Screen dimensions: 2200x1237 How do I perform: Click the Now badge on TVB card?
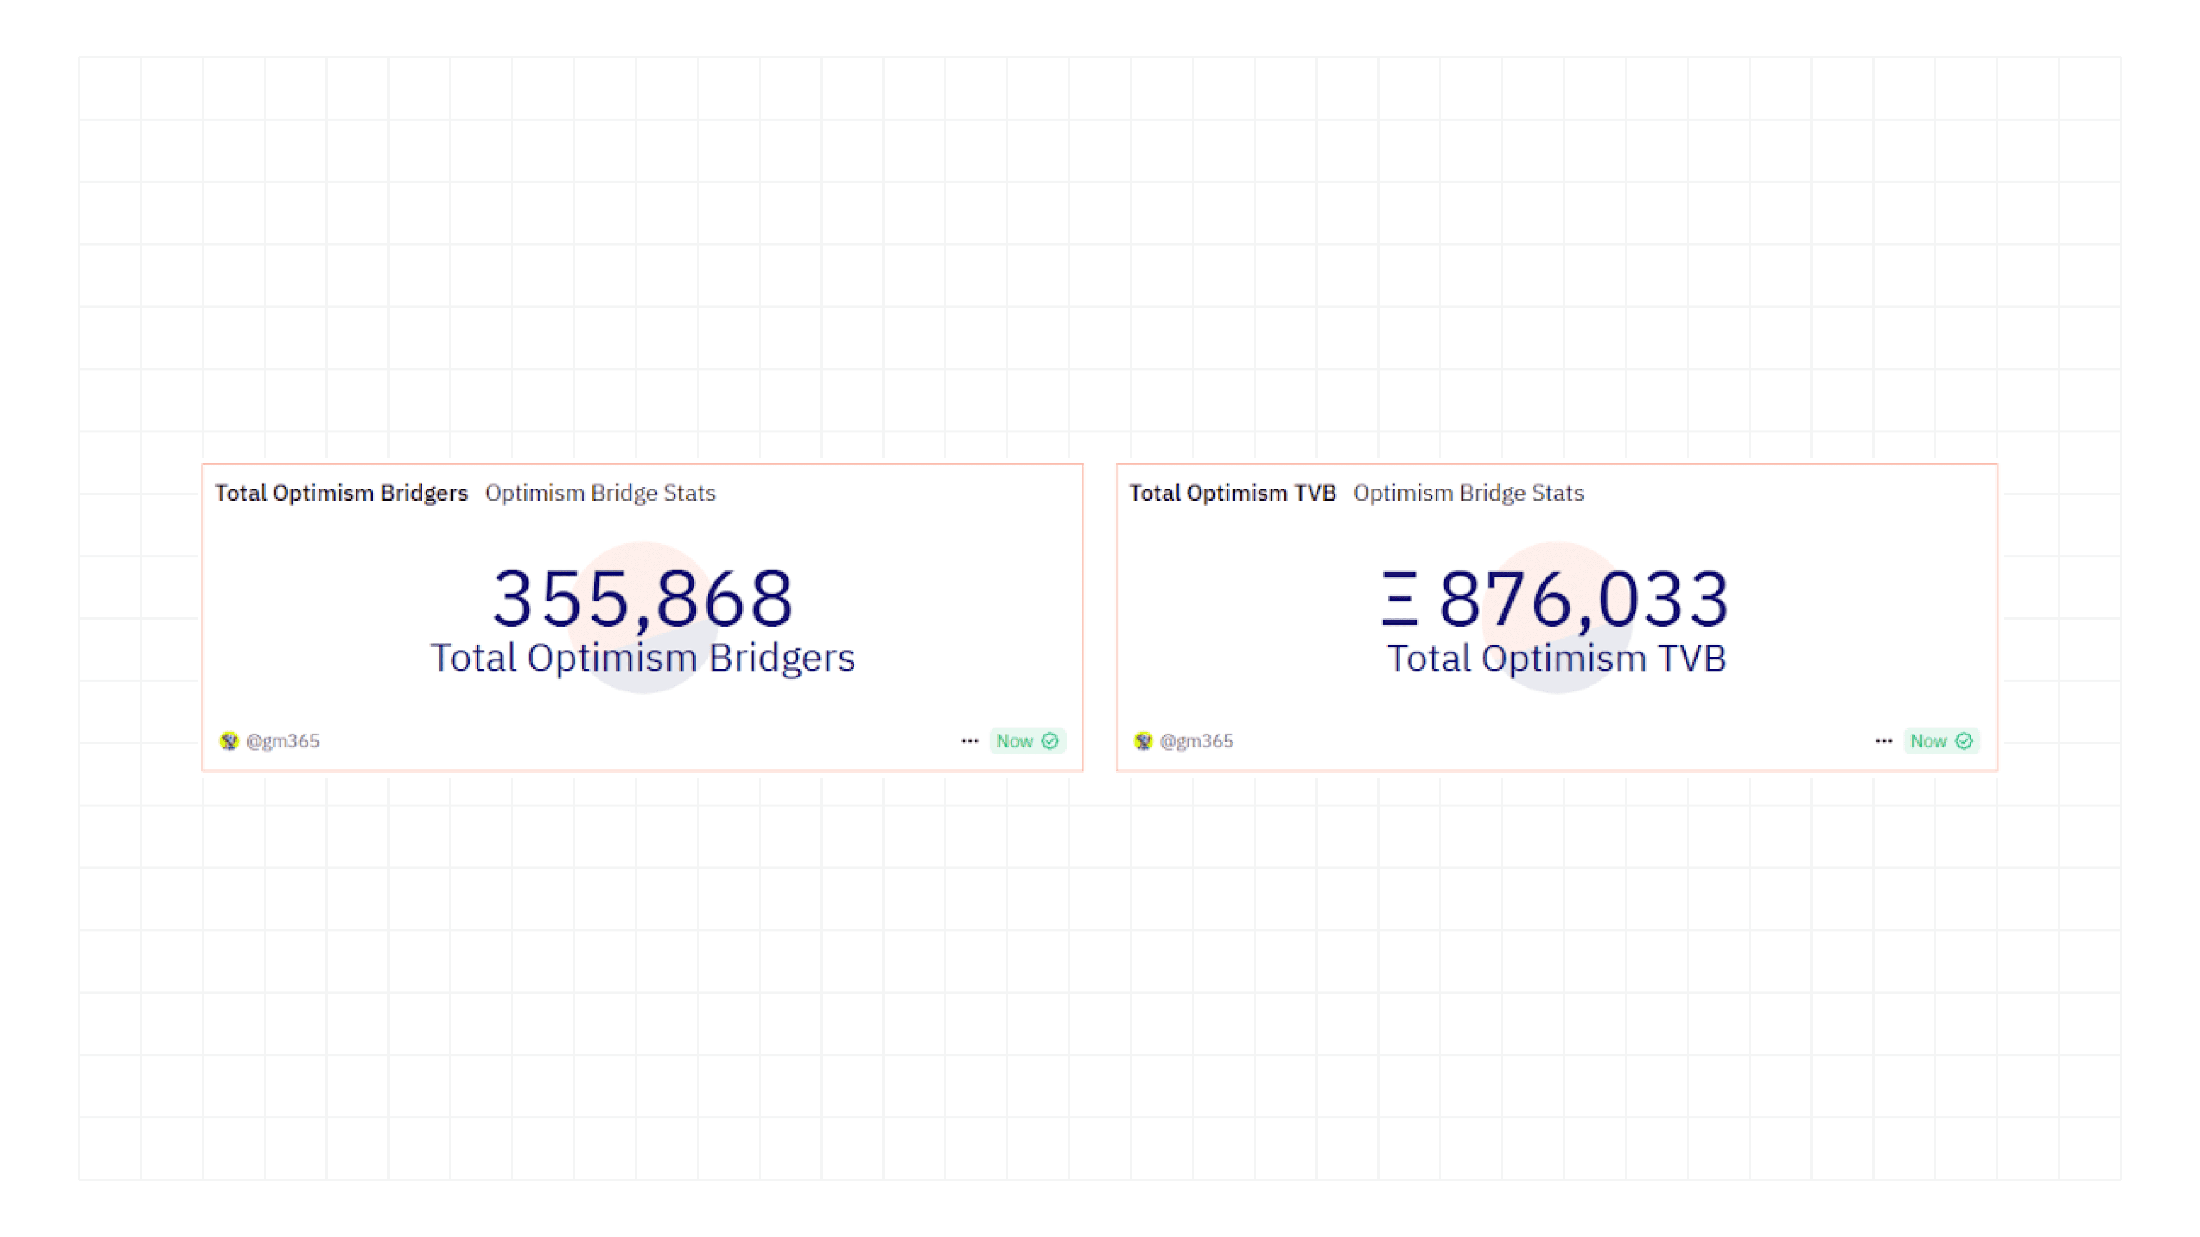pyautogui.click(x=1928, y=740)
